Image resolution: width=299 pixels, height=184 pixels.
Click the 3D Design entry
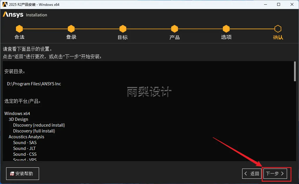coord(18,119)
